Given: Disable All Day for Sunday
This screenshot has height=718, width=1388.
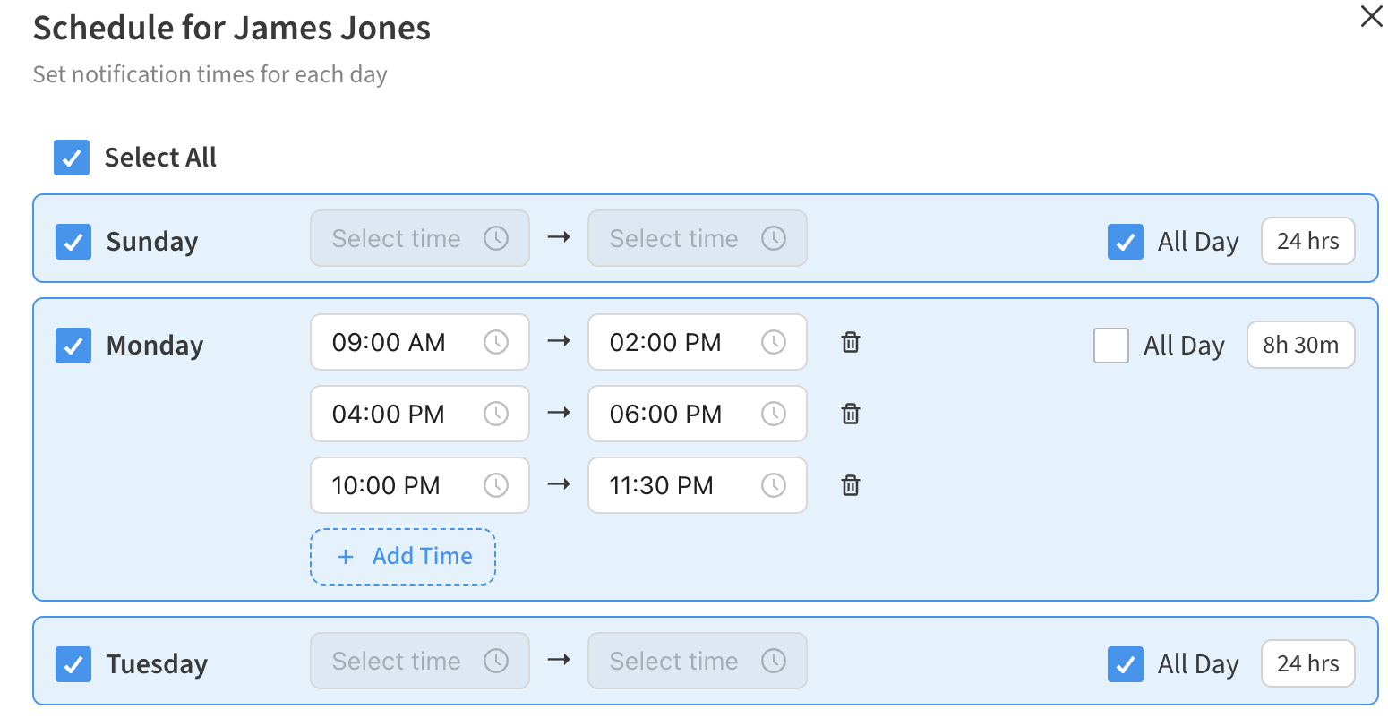Looking at the screenshot, I should (x=1126, y=242).
